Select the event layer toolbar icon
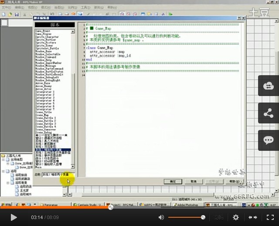Image resolution: width=279 pixels, height=226 pixels. [80, 14]
